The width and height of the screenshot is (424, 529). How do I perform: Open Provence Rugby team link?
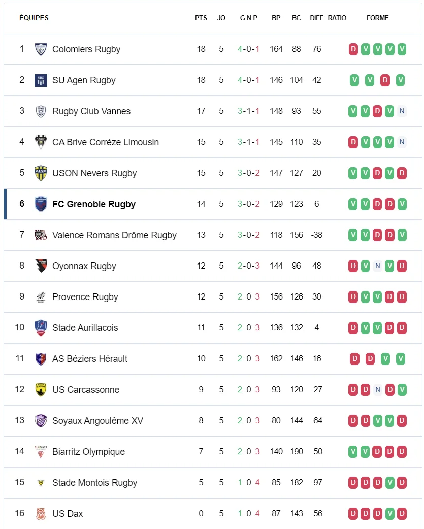(85, 297)
